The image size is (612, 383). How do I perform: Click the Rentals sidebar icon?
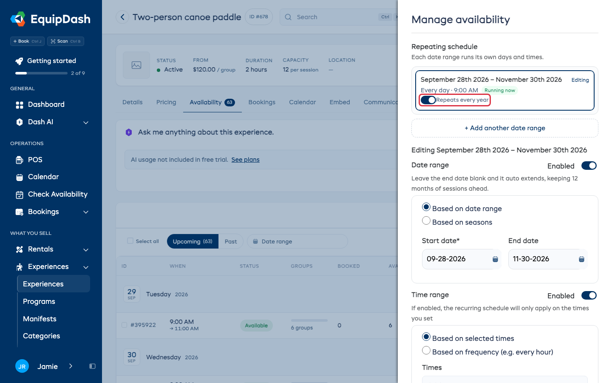[20, 249]
